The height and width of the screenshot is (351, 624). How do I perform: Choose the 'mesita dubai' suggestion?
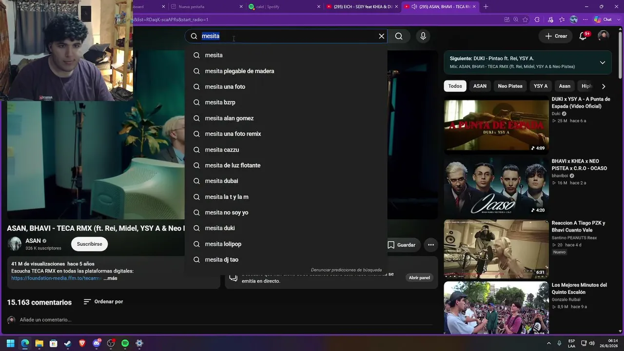(286, 181)
